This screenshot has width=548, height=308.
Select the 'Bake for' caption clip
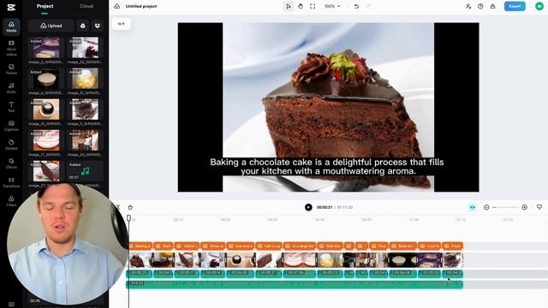click(402, 246)
